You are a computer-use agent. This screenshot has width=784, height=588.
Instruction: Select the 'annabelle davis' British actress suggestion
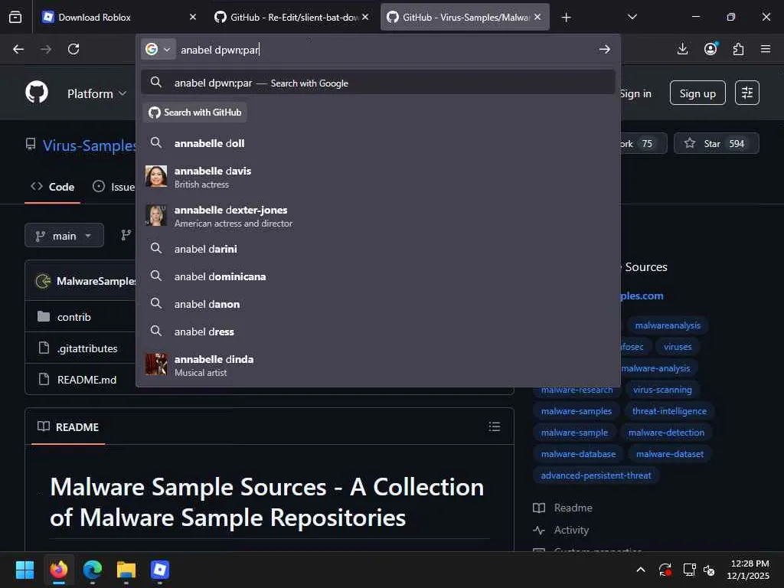tap(378, 177)
